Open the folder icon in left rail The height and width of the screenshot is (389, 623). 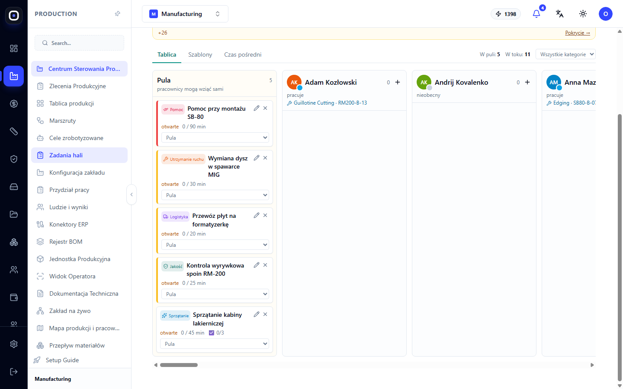14,214
